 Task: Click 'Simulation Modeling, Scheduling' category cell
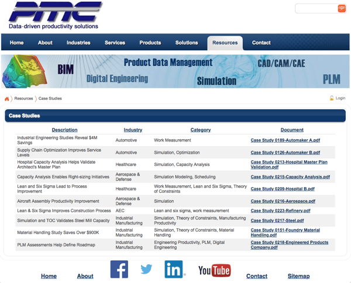185,177
